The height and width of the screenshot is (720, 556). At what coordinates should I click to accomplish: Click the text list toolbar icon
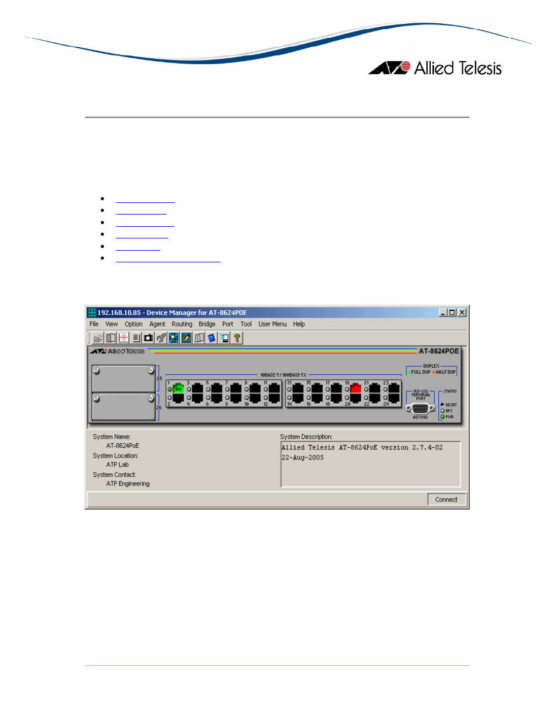(136, 338)
